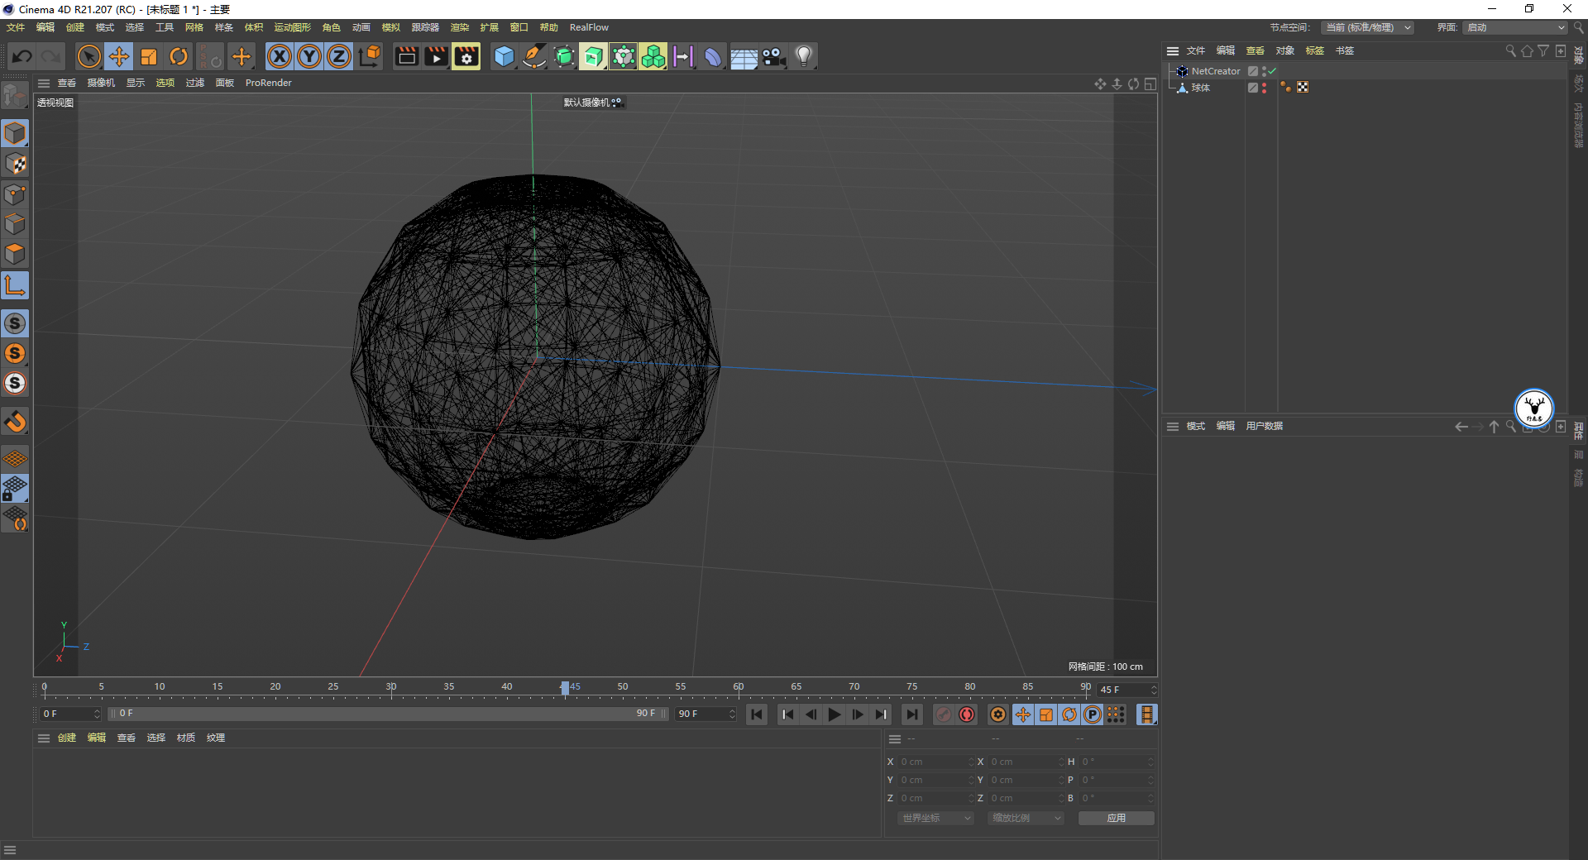The height and width of the screenshot is (860, 1588).
Task: Toggle Y axis lock
Action: (x=309, y=56)
